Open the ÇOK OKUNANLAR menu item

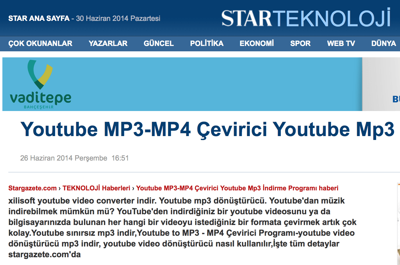click(40, 44)
